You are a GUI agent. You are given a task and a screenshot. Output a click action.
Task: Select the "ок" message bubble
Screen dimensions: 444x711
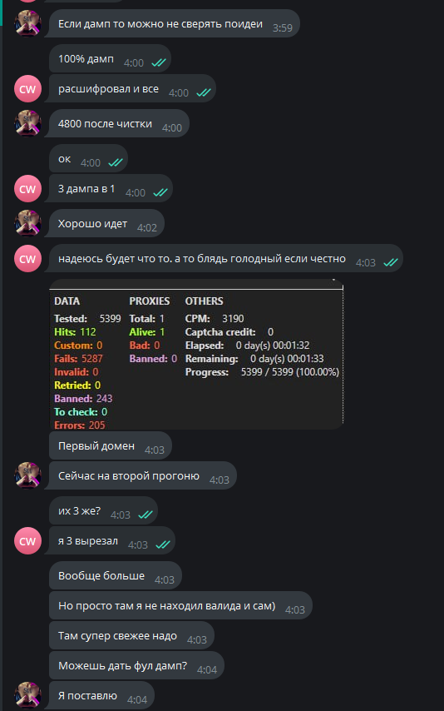(88, 159)
